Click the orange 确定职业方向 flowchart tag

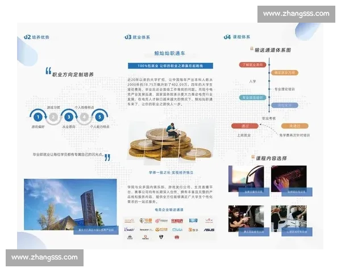pyautogui.click(x=285, y=73)
